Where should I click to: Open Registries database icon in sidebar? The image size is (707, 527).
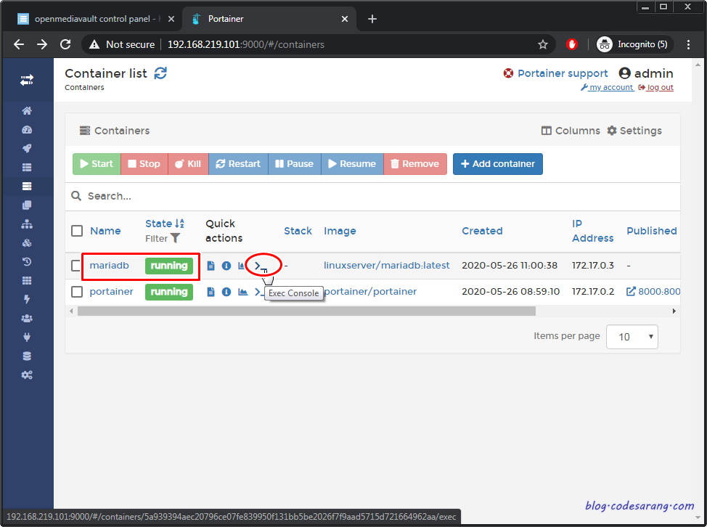point(27,356)
